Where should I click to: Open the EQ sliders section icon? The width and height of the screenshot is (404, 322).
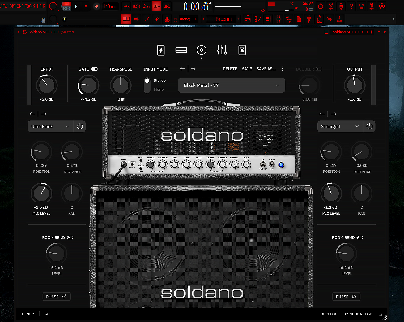[222, 50]
